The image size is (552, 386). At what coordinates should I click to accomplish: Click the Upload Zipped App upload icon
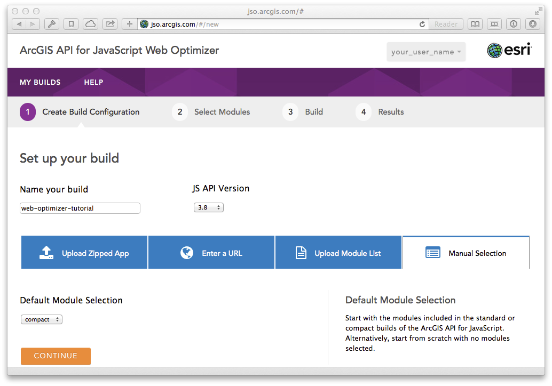46,253
